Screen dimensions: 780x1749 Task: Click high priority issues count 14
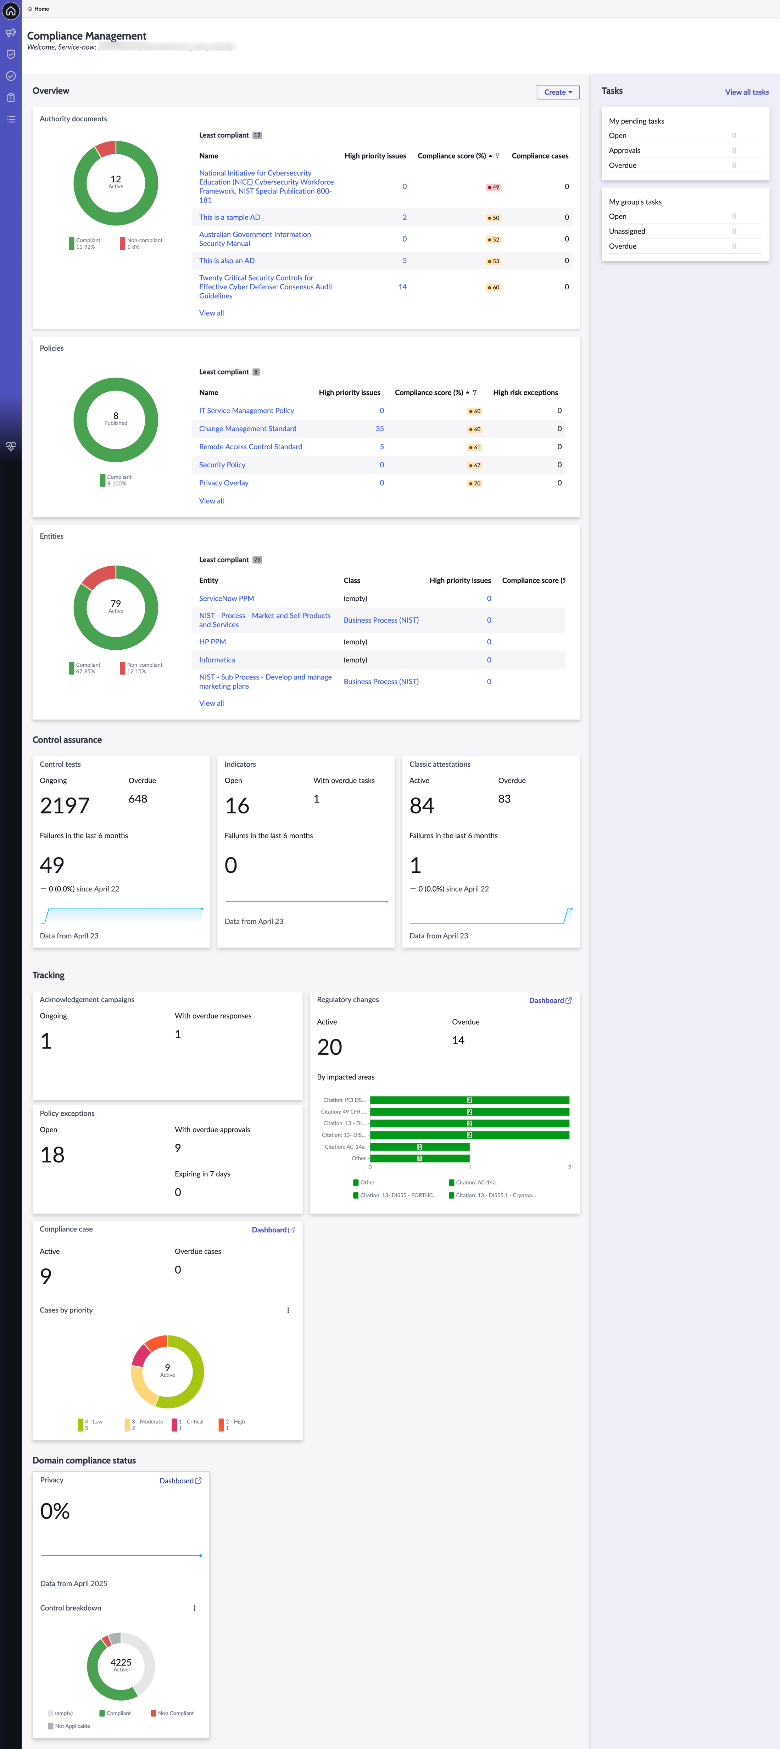(x=402, y=287)
